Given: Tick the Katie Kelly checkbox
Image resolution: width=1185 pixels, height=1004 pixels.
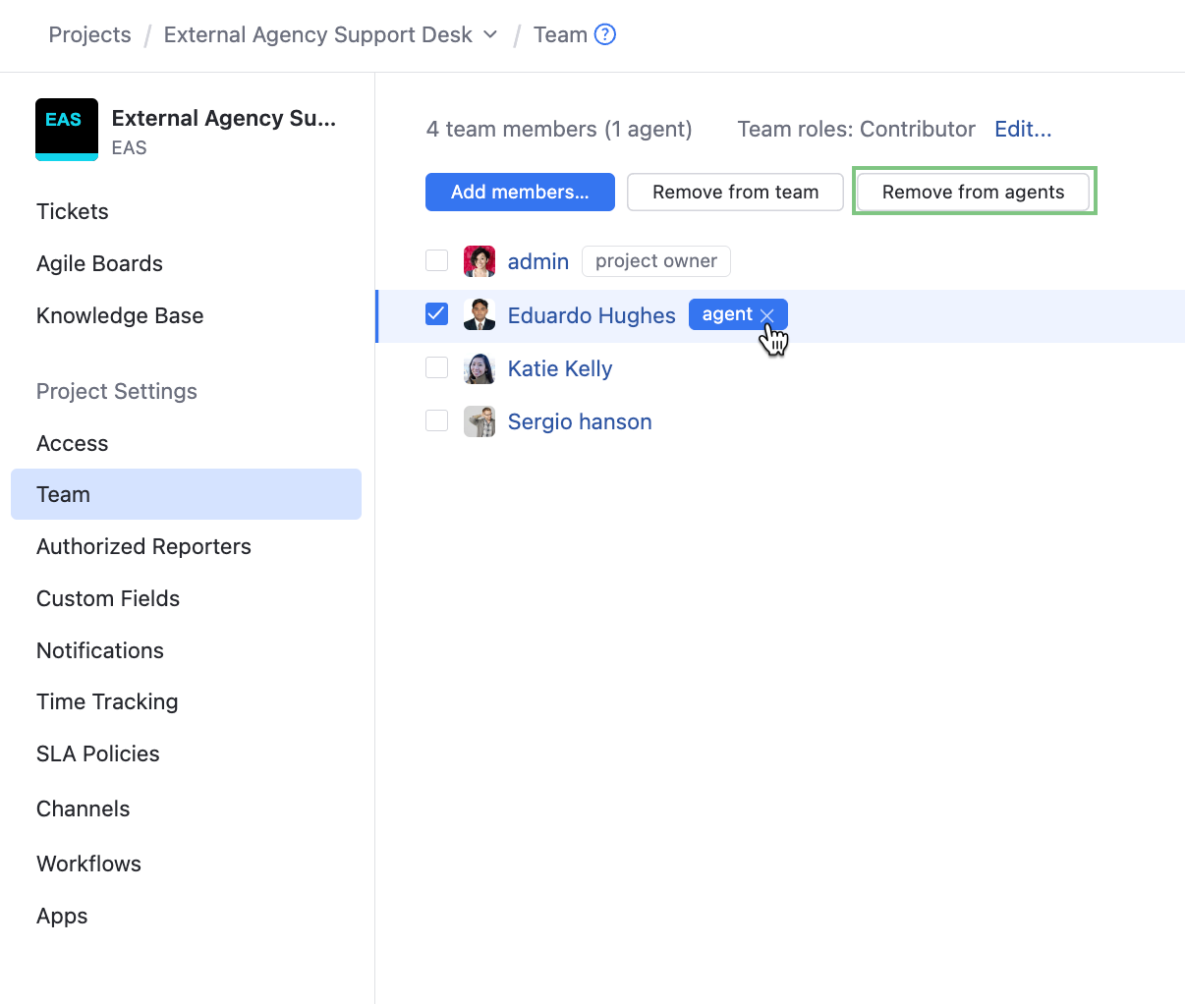Looking at the screenshot, I should 437,367.
